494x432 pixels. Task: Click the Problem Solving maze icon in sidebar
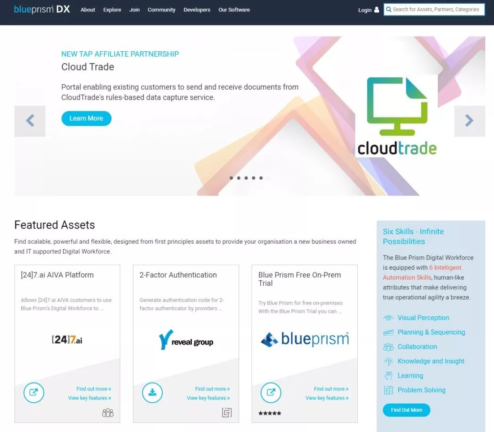(388, 390)
